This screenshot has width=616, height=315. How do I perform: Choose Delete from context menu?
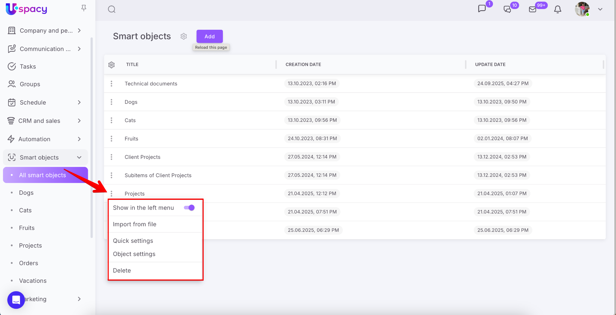(x=122, y=270)
